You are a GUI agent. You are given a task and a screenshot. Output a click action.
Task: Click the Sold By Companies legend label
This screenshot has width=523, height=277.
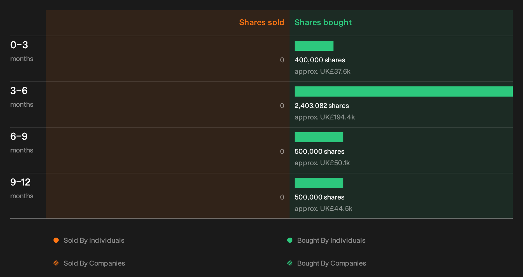click(x=94, y=263)
